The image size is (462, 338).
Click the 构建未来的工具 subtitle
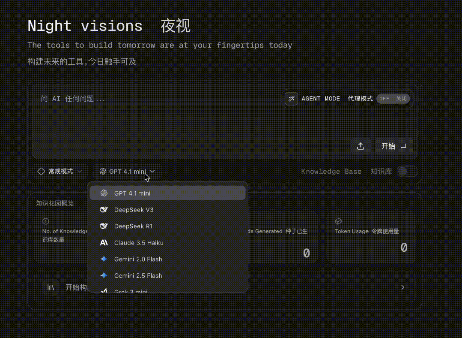(82, 62)
